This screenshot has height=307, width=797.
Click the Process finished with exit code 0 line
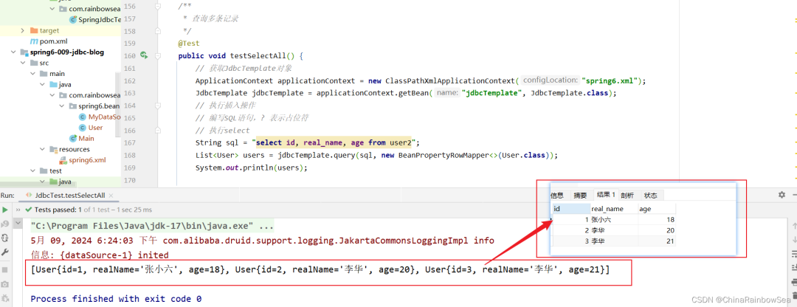[116, 299]
